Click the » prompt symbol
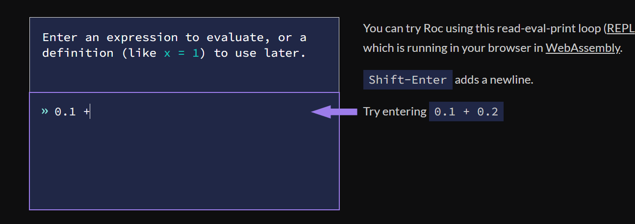The image size is (635, 224). coord(45,112)
